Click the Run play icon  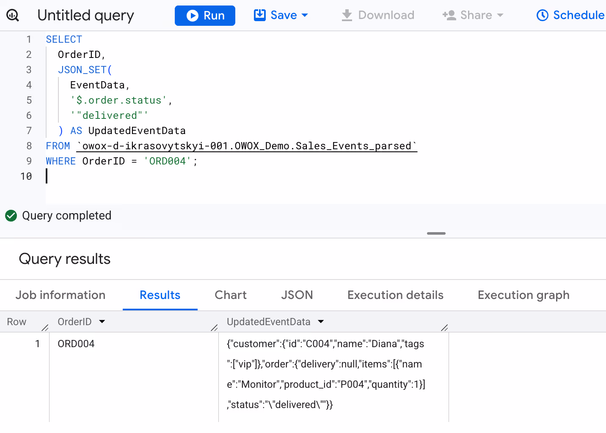point(193,16)
